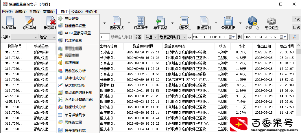This screenshot has height=133, width=301.
Task: Expand arrow beside 备份数据
Action: (240, 23)
